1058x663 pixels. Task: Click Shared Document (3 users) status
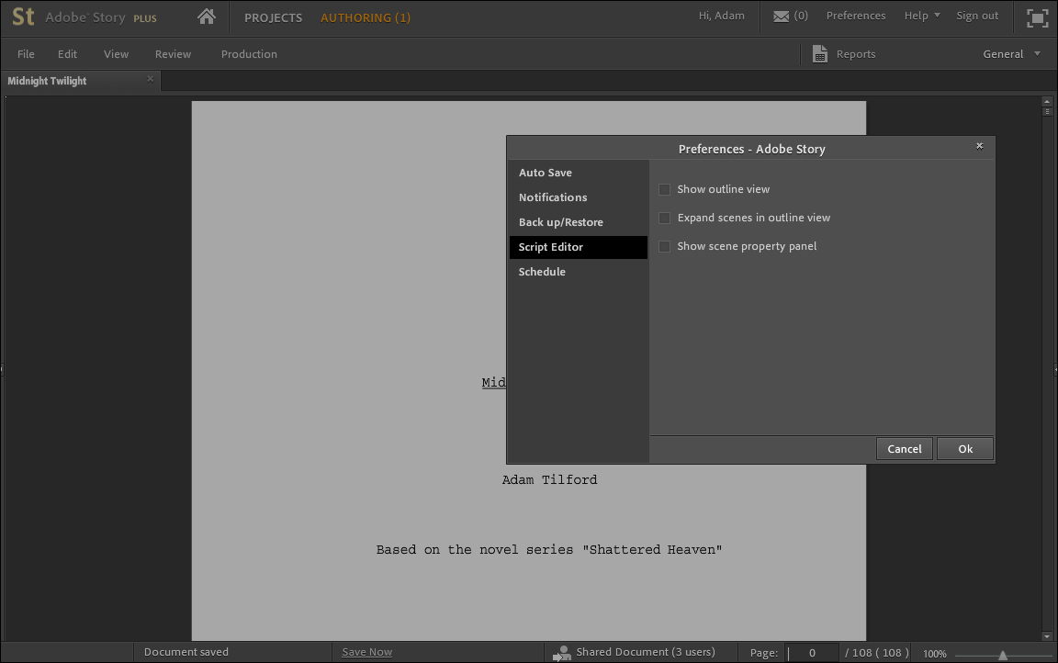(x=646, y=652)
